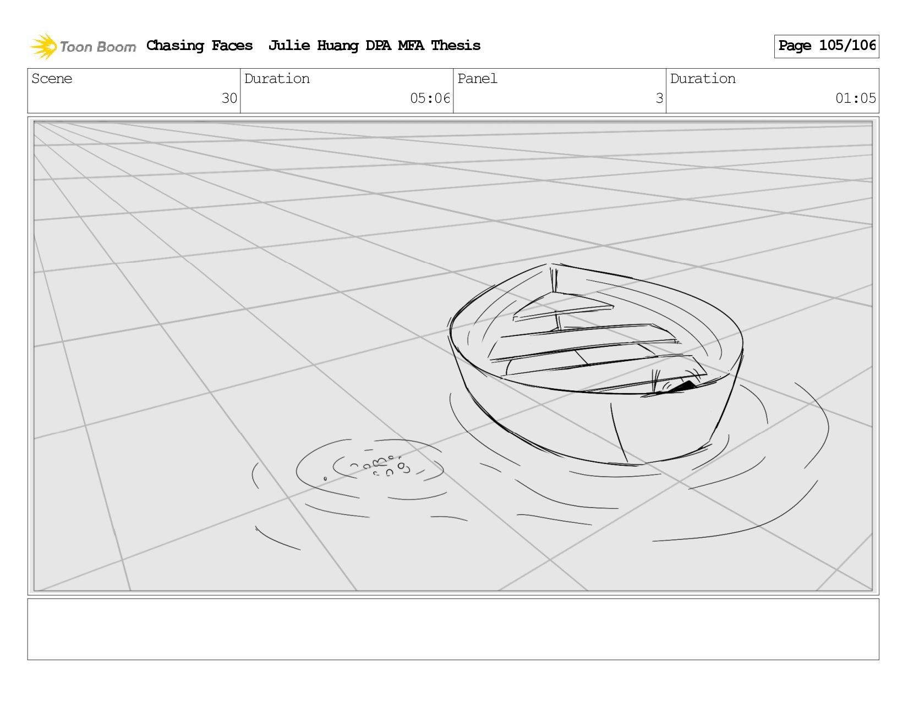The height and width of the screenshot is (701, 908).
Task: Click the Toon Boom logo
Action: pos(83,46)
